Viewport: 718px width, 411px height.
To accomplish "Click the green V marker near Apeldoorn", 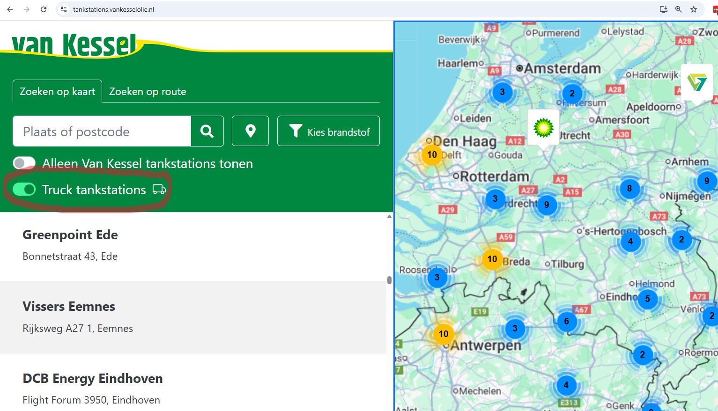I will coord(697,83).
